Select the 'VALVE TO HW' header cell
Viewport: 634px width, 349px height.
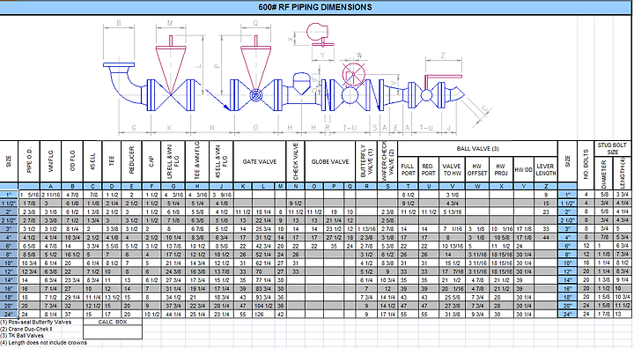tap(452, 169)
